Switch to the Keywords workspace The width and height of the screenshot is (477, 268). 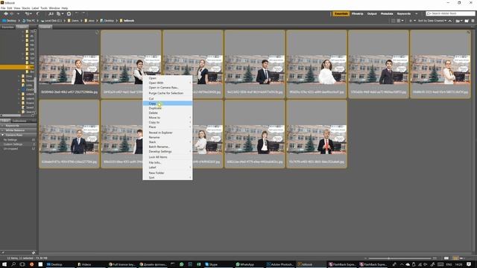click(x=404, y=13)
